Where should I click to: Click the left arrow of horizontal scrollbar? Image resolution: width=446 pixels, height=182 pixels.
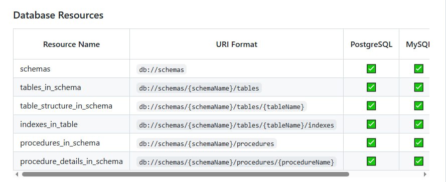17,174
